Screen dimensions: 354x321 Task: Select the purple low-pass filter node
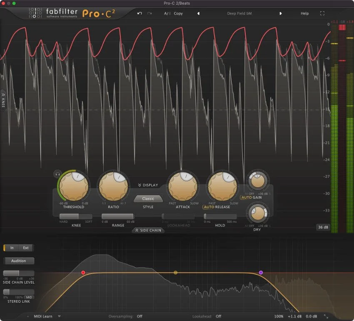click(x=261, y=272)
